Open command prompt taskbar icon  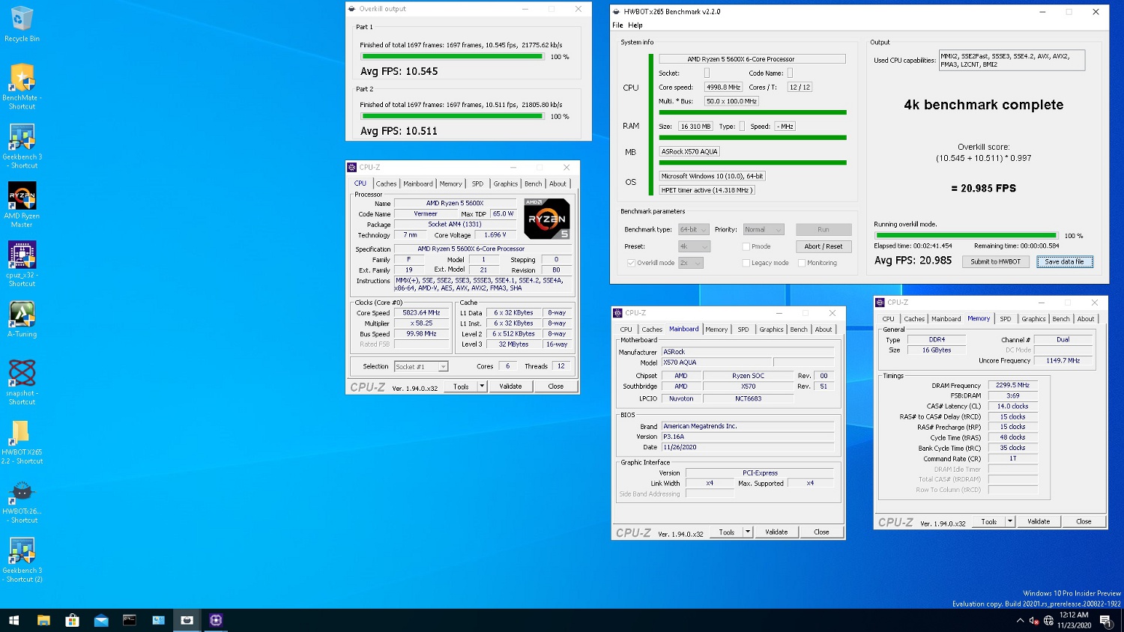[x=130, y=620]
